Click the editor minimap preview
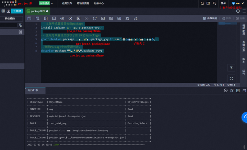This screenshot has height=150, width=247. tap(227, 24)
